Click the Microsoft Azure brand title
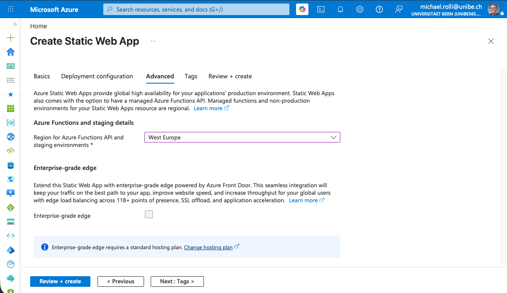This screenshot has width=507, height=293. click(54, 9)
